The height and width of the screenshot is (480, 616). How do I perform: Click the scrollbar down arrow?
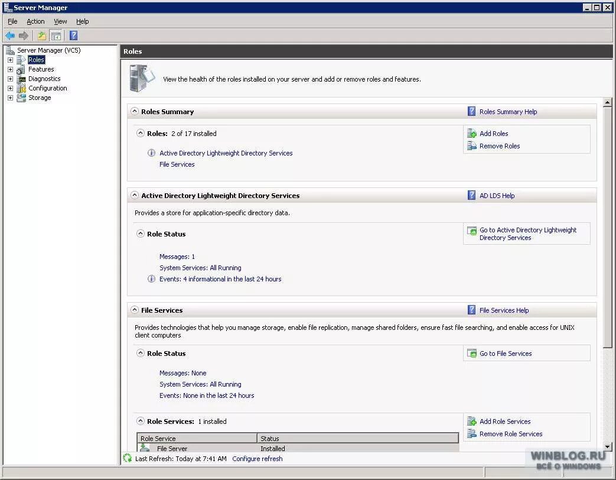point(608,447)
